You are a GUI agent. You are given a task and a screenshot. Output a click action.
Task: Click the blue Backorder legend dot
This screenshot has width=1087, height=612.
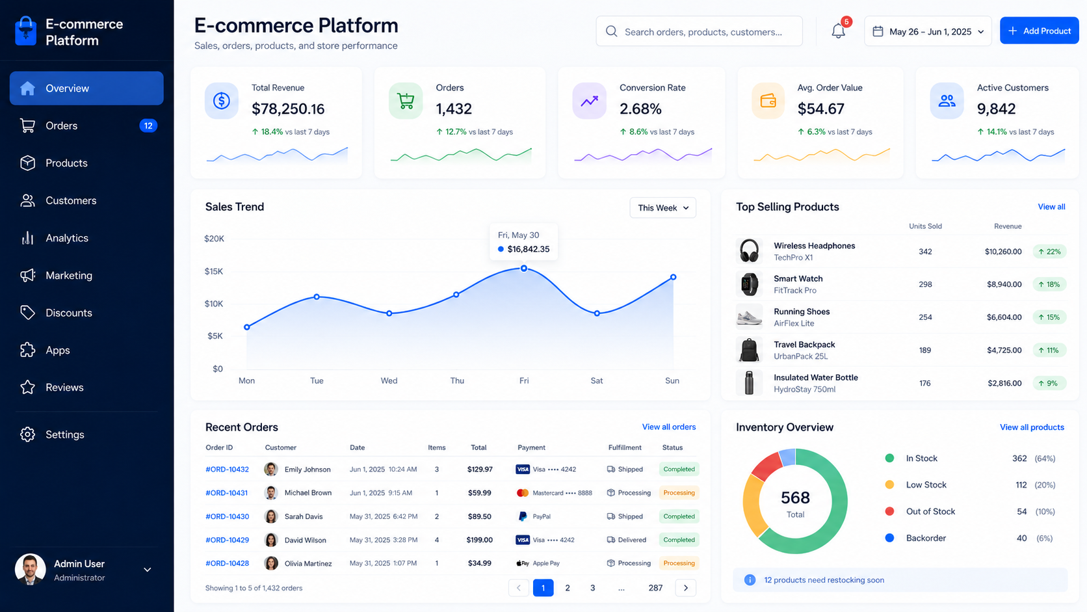pos(889,538)
